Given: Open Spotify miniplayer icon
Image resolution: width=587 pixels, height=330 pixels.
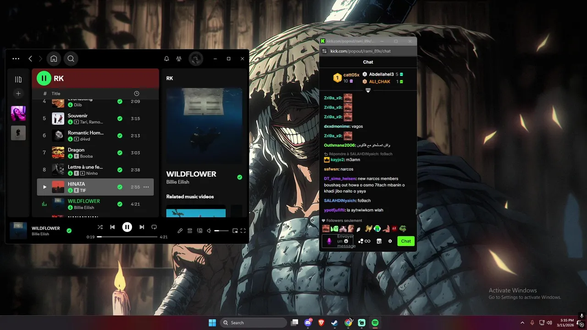Looking at the screenshot, I should point(235,231).
